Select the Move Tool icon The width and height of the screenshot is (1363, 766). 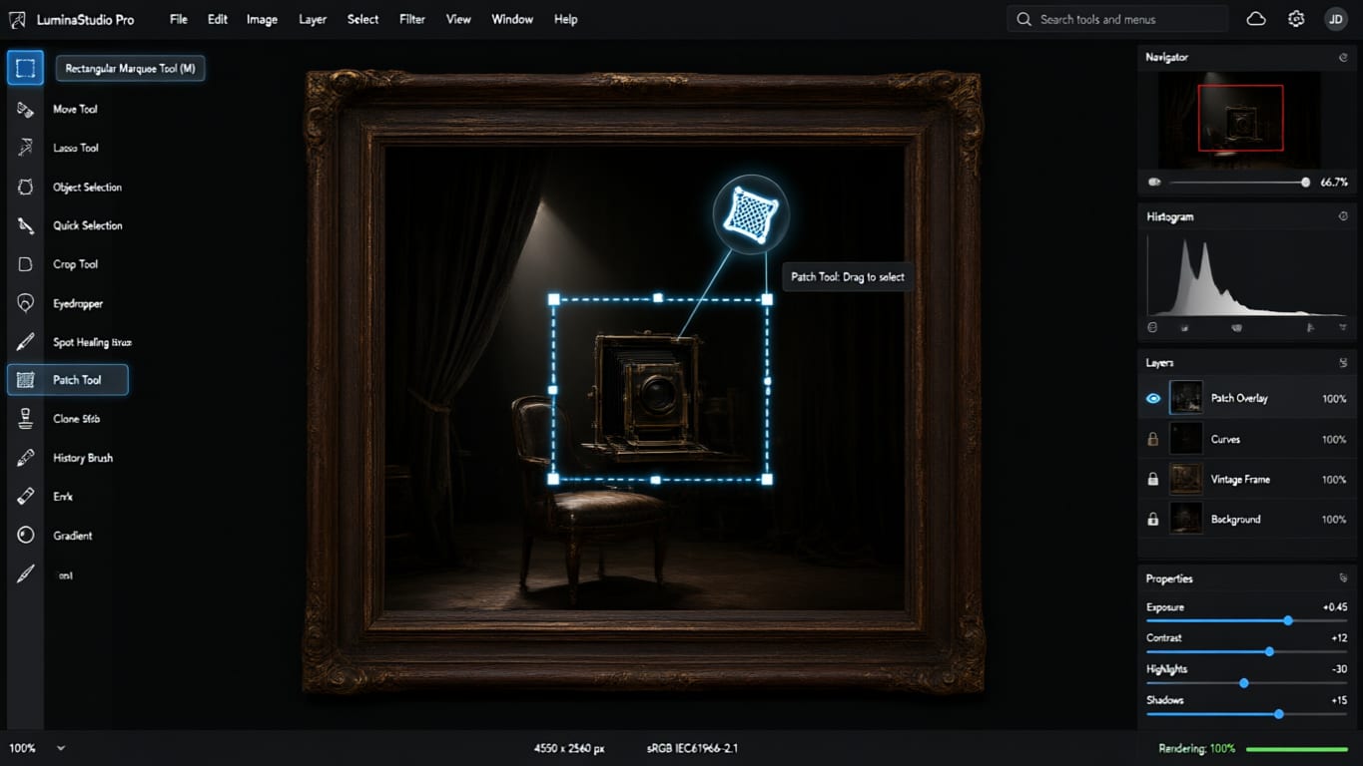click(x=26, y=109)
